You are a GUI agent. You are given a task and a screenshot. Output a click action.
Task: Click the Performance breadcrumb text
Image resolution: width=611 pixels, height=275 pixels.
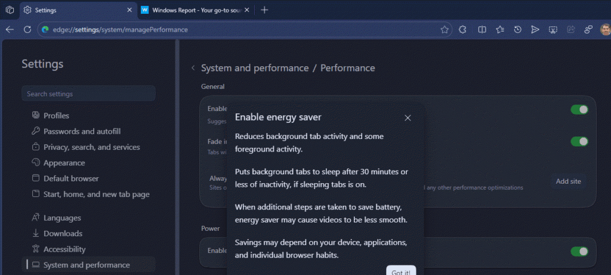pos(348,68)
